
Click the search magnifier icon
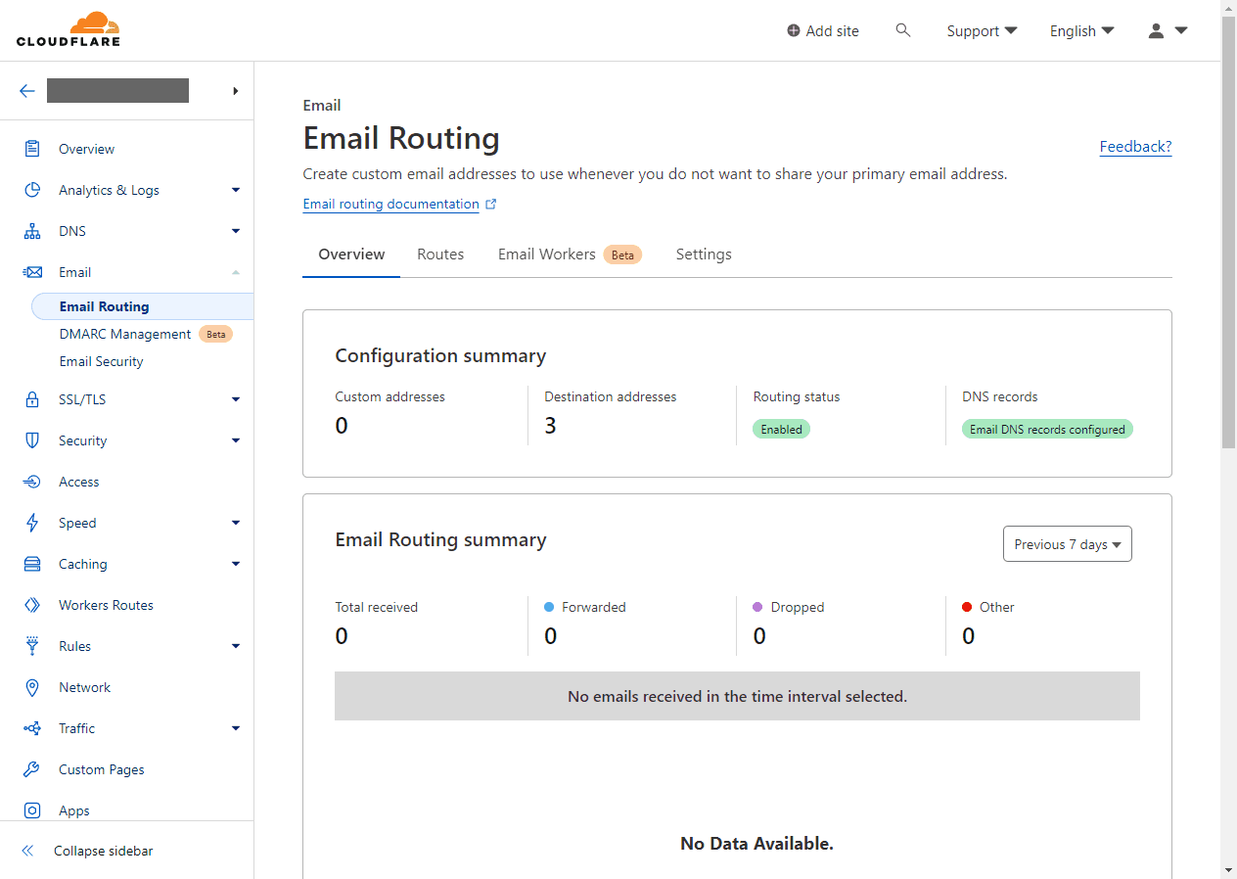point(902,30)
